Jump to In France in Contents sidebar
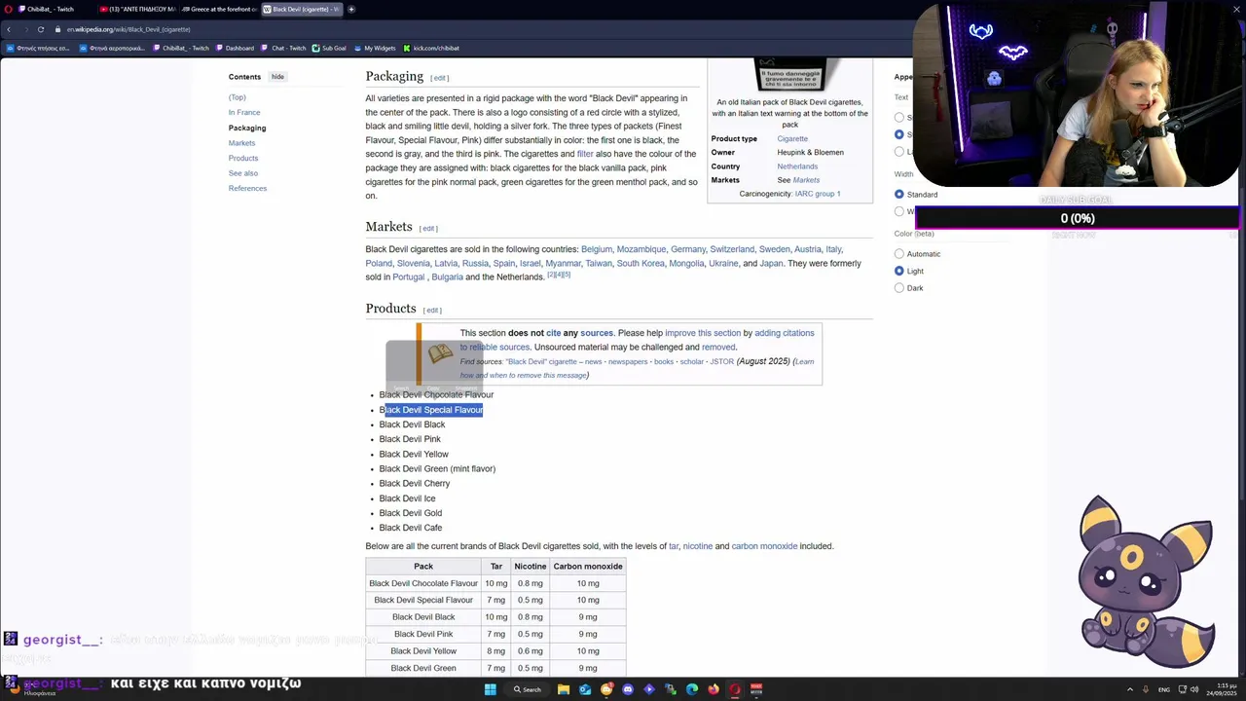The height and width of the screenshot is (701, 1246). click(x=244, y=112)
